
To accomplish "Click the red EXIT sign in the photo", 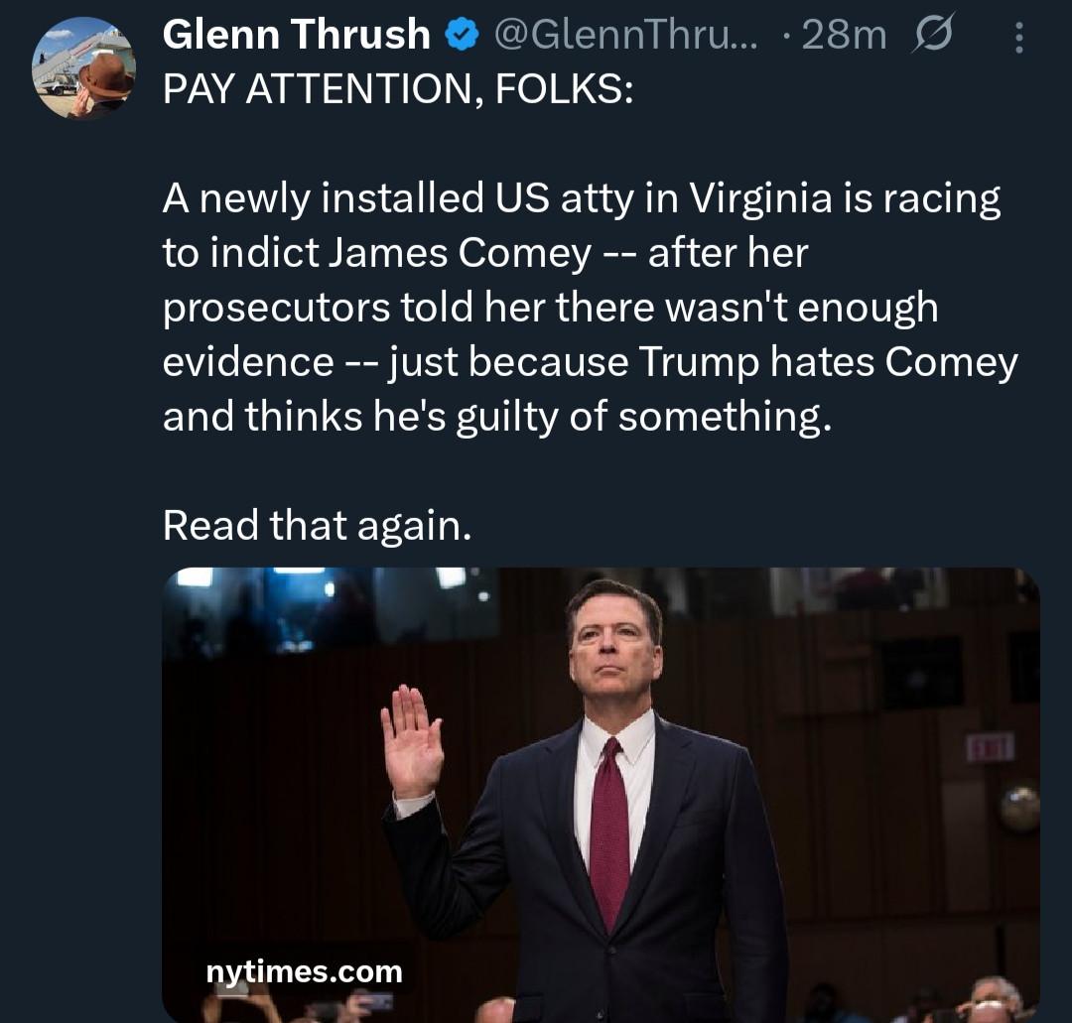I will (x=990, y=746).
